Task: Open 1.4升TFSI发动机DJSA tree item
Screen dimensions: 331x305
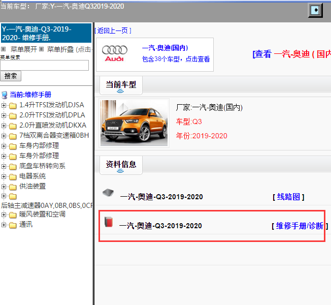Action: tap(51, 105)
